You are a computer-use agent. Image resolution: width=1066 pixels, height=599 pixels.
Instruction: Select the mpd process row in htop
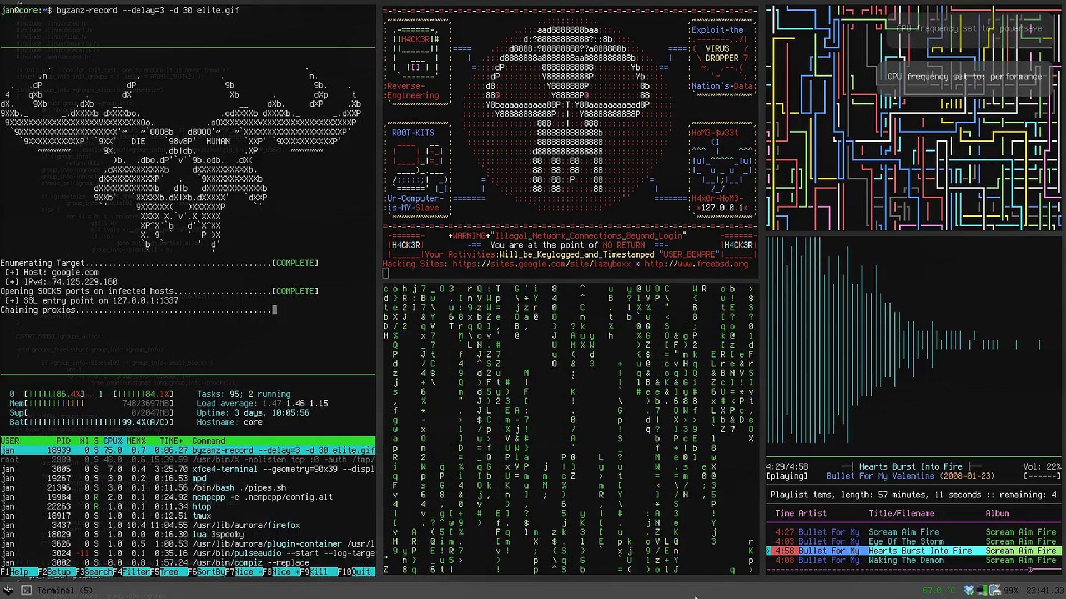coord(188,479)
